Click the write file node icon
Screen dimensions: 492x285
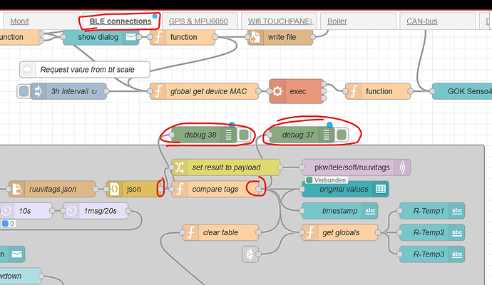click(x=255, y=37)
